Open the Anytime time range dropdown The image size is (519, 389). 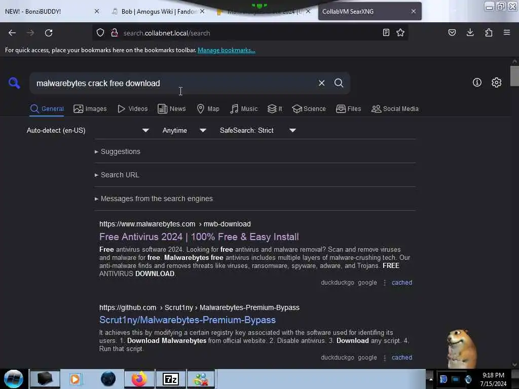(x=184, y=130)
